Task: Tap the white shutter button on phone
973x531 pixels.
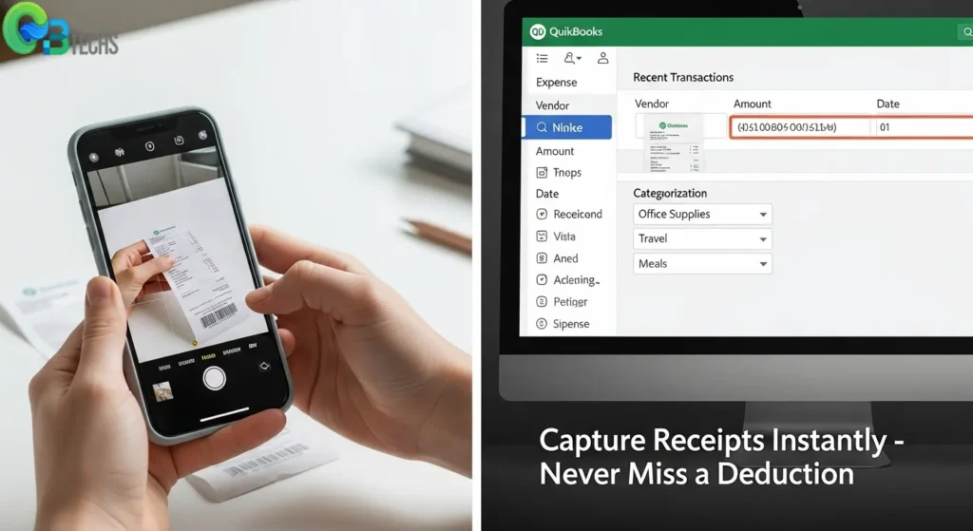Action: tap(214, 378)
